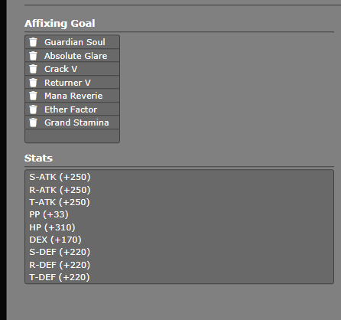Remove Absolute Glare via trash icon

33,56
